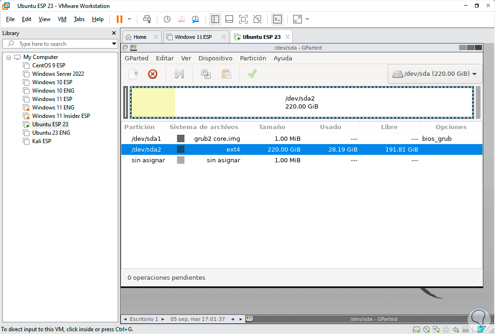This screenshot has height=334, width=495.
Task: Open the /dev/sda device selector dropdown
Action: [435, 74]
